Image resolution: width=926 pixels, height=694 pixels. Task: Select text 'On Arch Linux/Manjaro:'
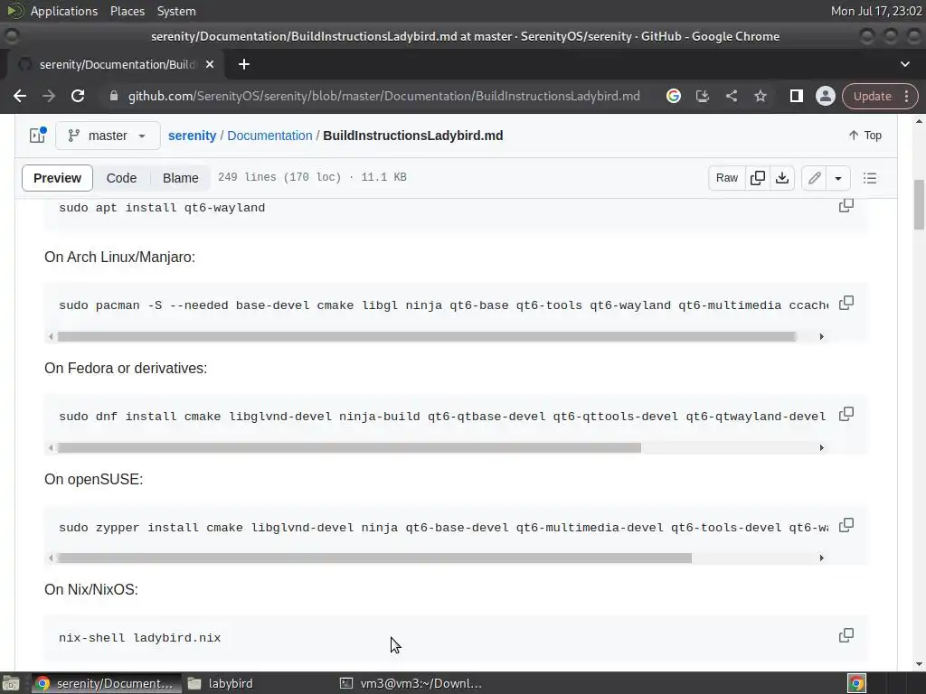[x=120, y=258]
